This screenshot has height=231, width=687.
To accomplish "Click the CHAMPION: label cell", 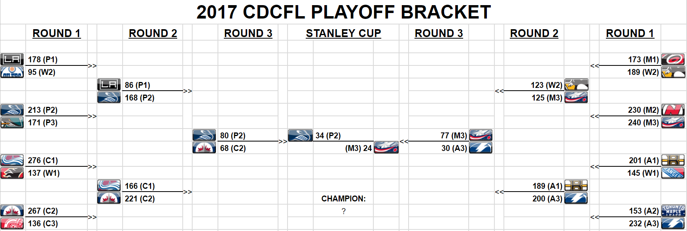I will point(343,199).
